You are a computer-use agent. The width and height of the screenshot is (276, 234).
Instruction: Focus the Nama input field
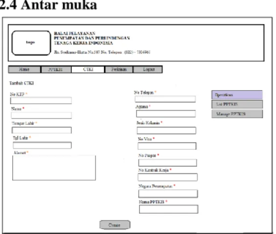[42, 116]
